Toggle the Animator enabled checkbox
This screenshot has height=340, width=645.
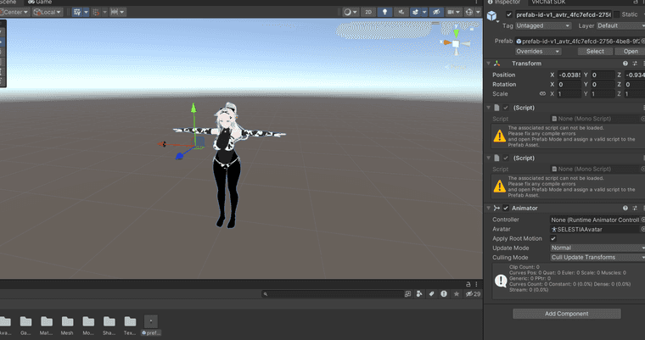coord(506,208)
